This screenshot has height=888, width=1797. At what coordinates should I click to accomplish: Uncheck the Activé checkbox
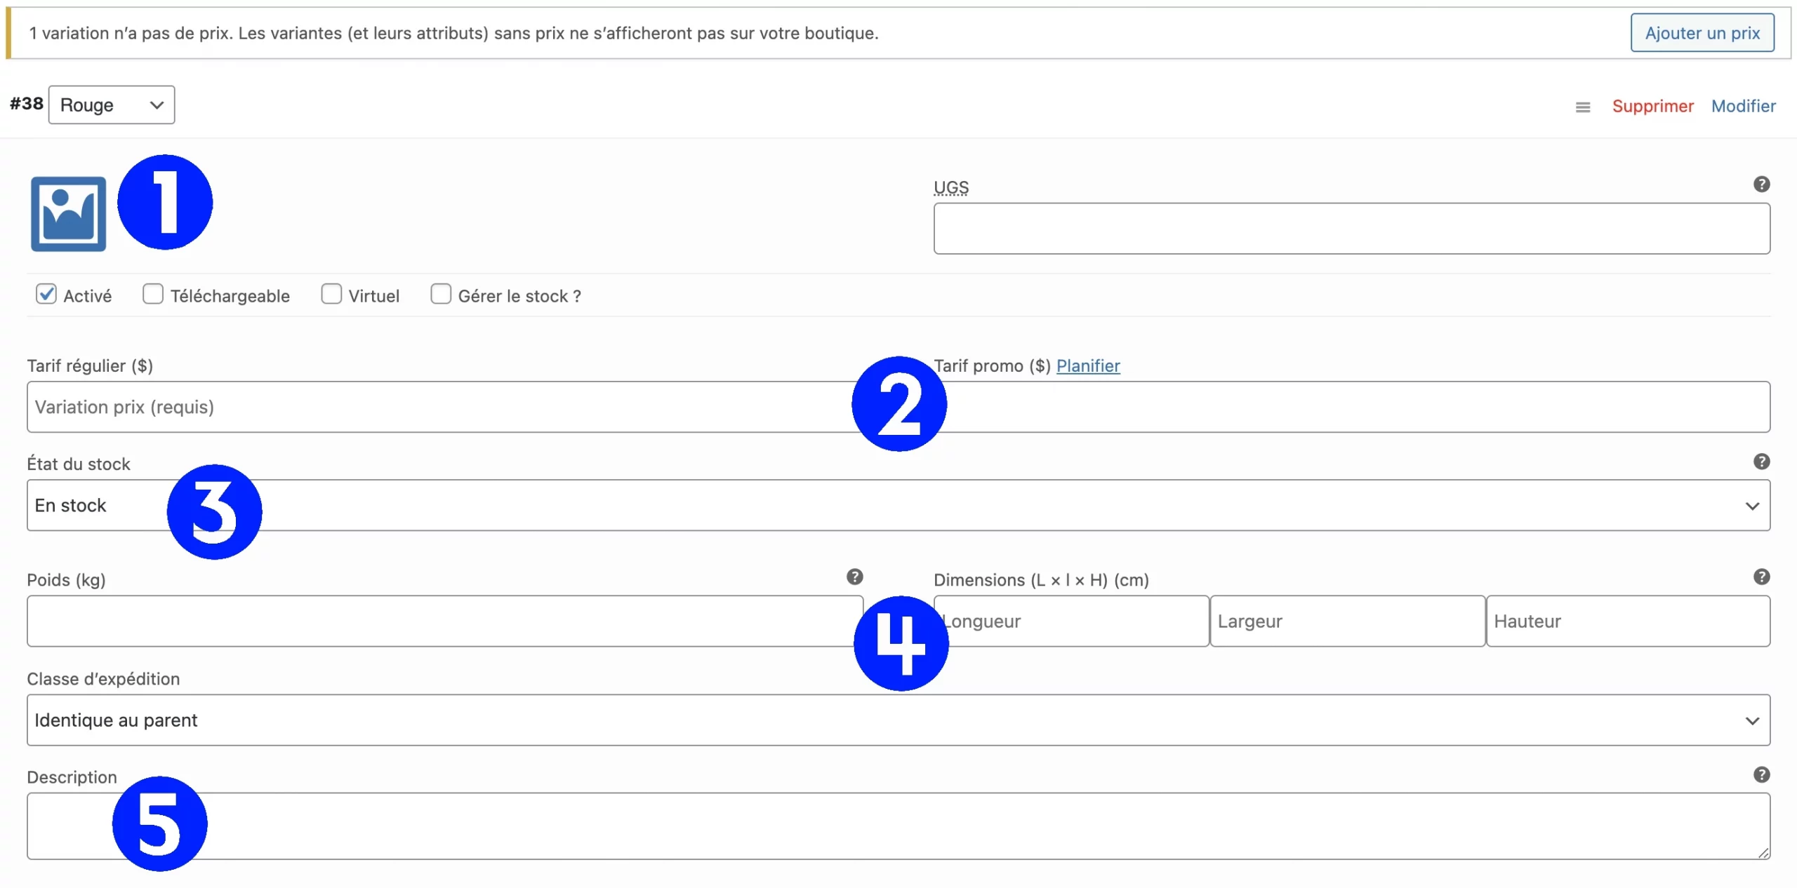click(46, 294)
